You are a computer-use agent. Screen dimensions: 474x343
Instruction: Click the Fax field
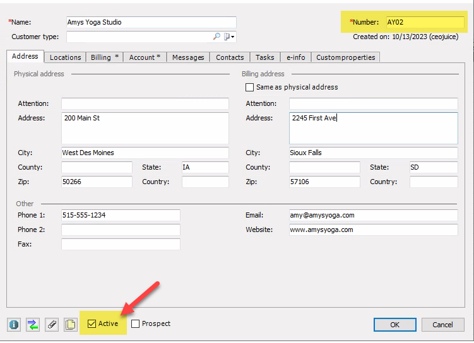(x=121, y=244)
